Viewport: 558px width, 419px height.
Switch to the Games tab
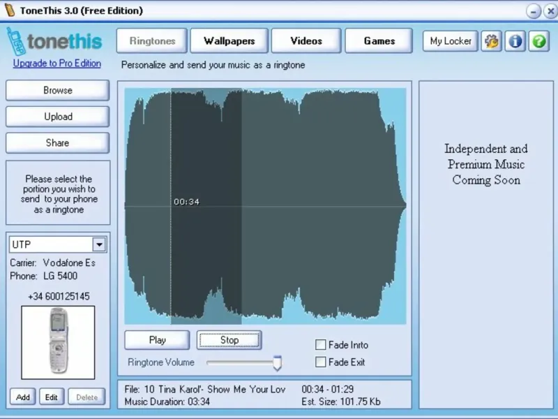pyautogui.click(x=379, y=41)
